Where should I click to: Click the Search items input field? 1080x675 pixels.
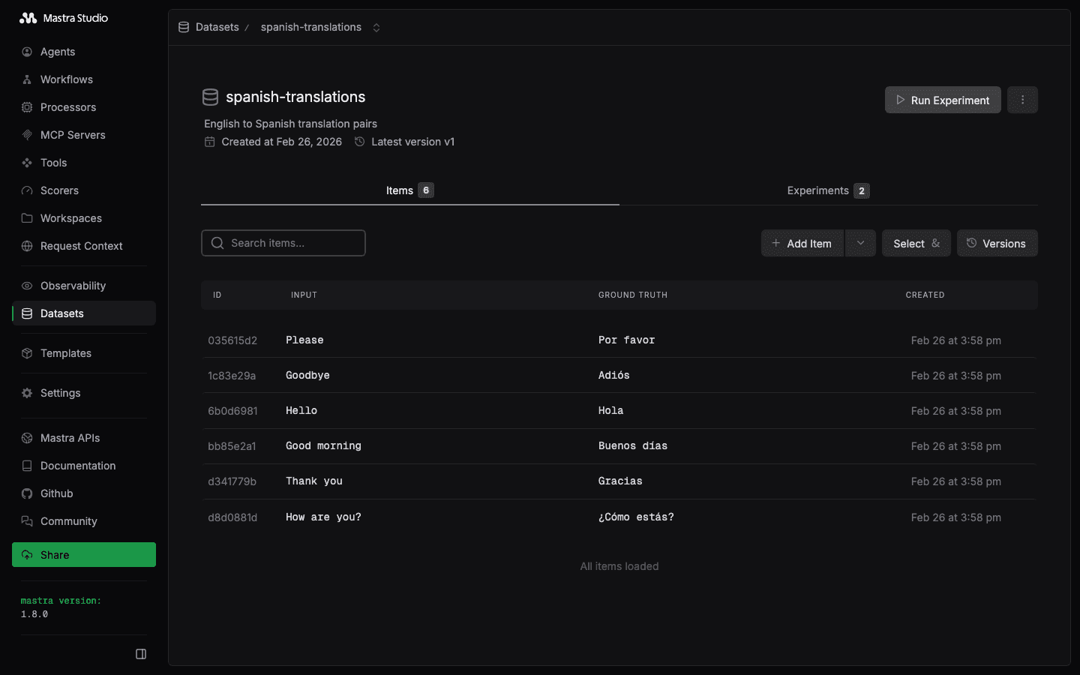point(292,243)
